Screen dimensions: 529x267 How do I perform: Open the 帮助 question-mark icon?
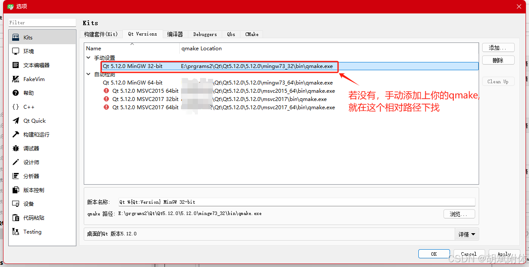point(16,93)
